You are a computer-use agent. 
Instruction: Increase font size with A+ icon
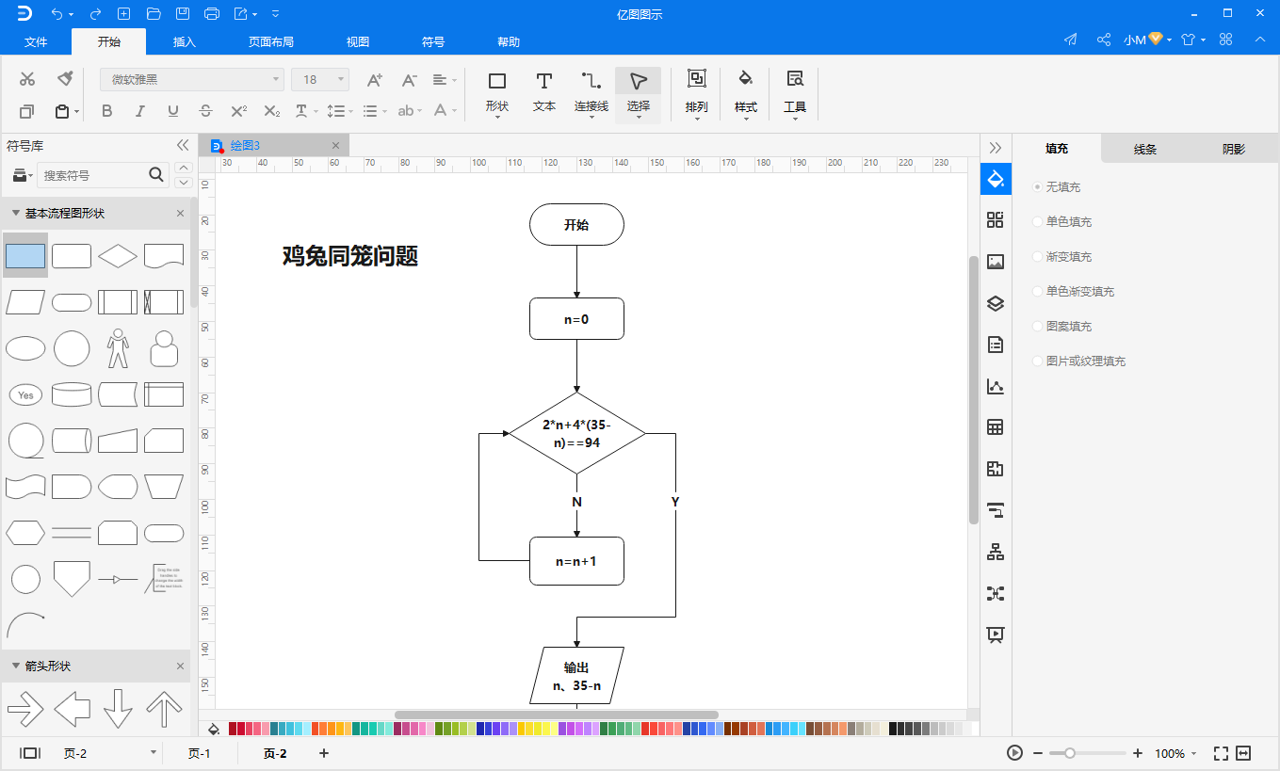375,80
